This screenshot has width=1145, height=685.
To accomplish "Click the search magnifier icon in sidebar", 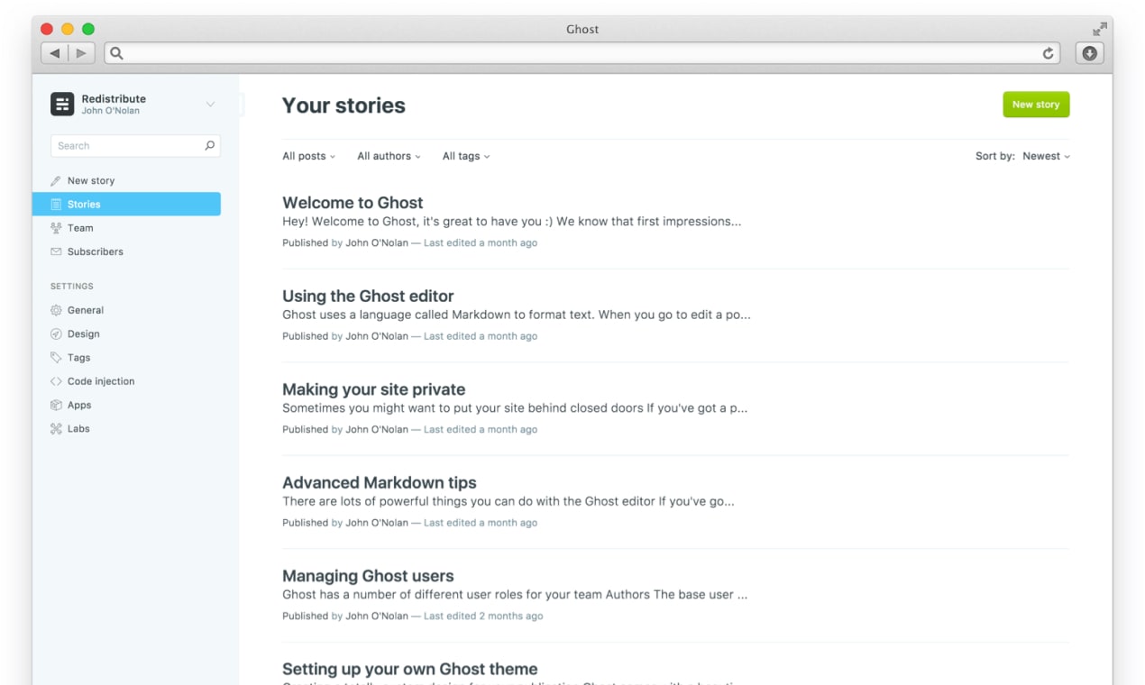I will 210,145.
